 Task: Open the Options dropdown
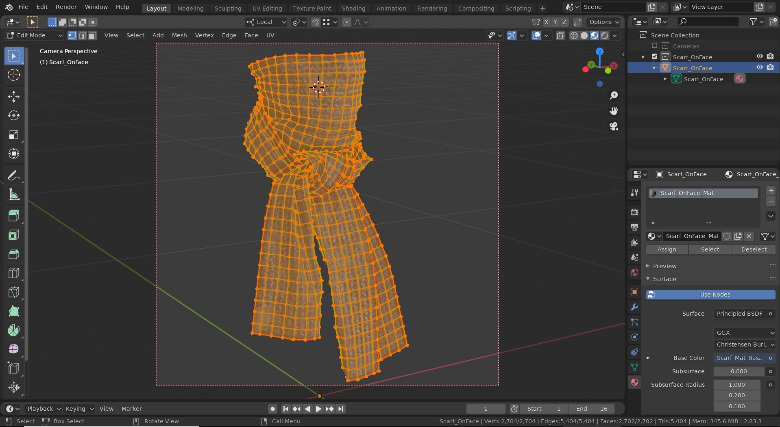point(602,22)
